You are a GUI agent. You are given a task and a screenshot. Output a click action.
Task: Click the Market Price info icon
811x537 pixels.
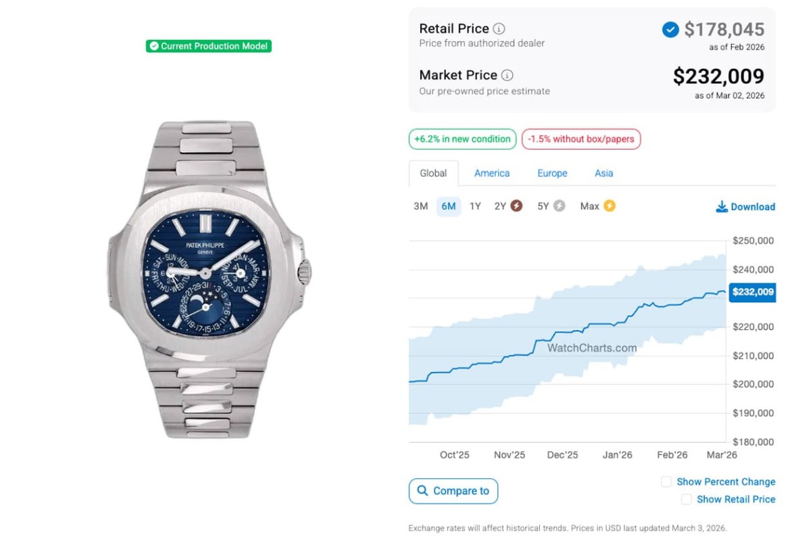(x=507, y=75)
